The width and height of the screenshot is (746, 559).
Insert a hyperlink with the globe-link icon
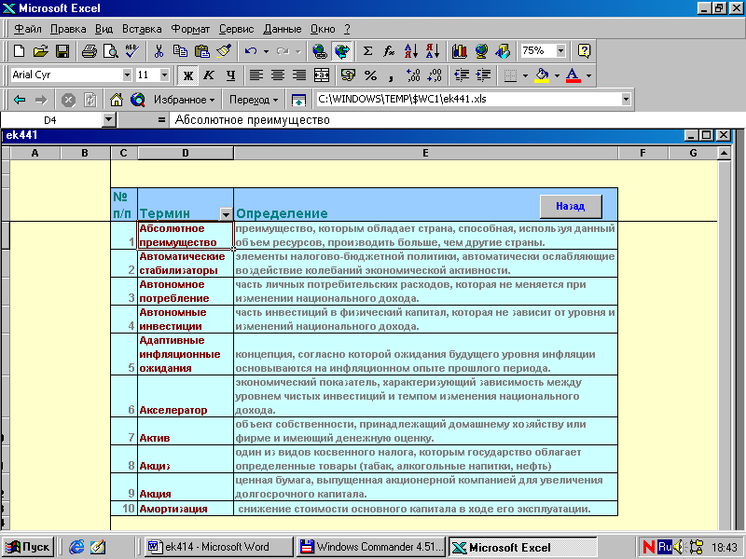pyautogui.click(x=319, y=51)
